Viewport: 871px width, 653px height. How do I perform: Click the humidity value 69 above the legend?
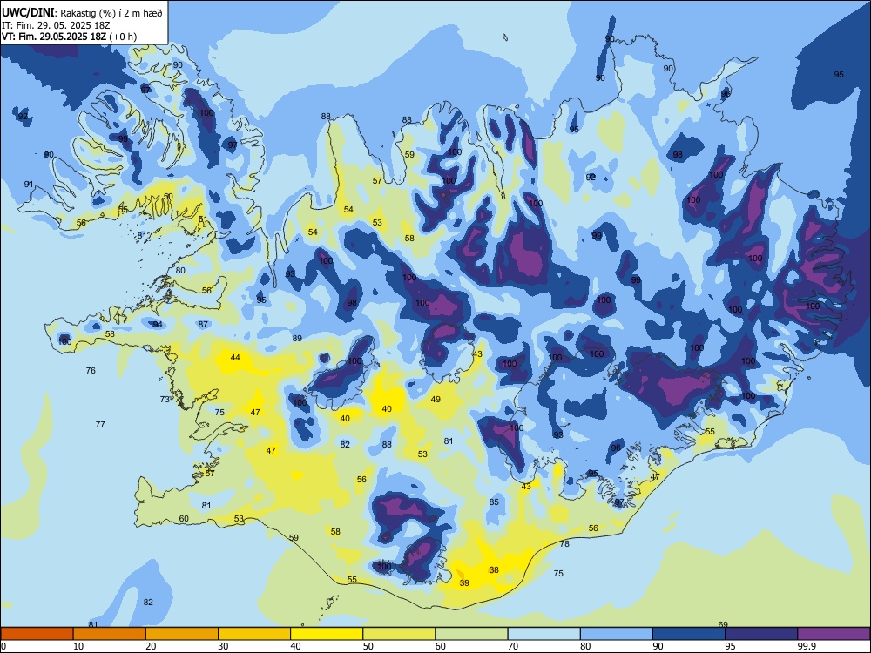[723, 624]
